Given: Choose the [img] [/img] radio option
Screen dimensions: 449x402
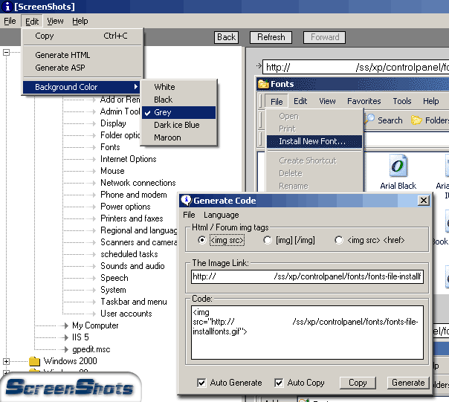Looking at the screenshot, I should [x=268, y=240].
